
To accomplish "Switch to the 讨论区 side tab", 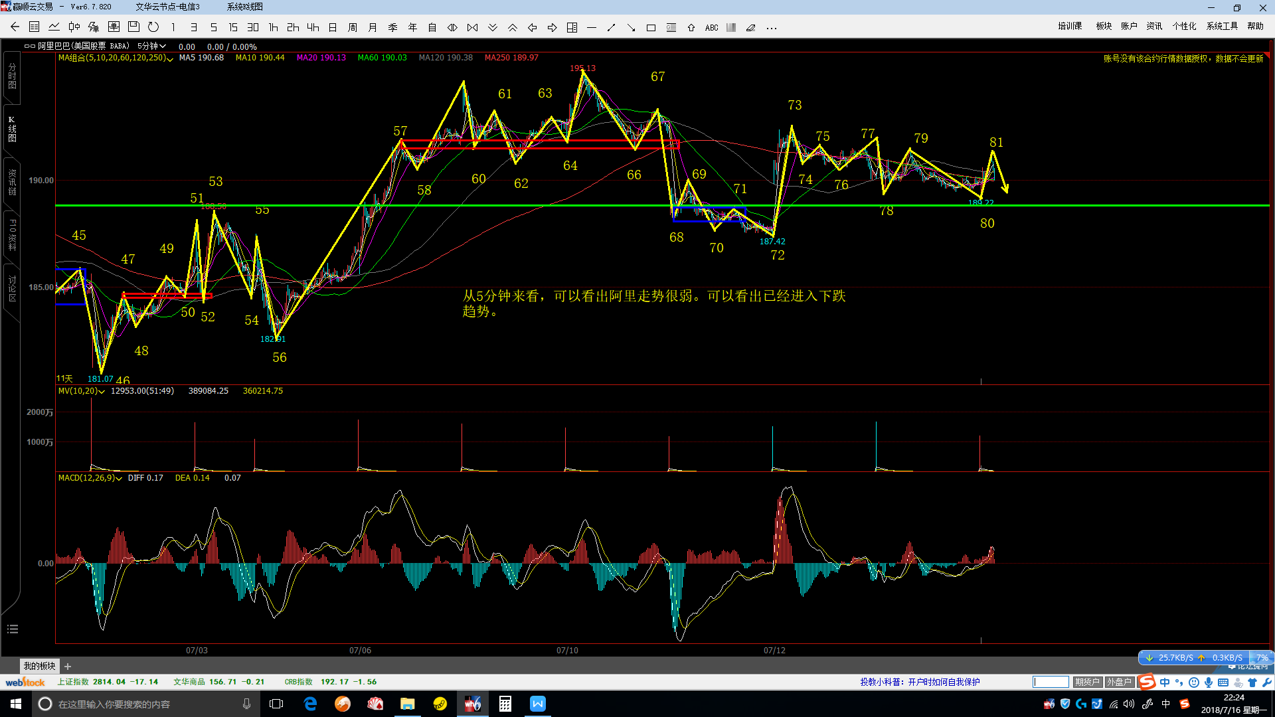I will coord(12,289).
